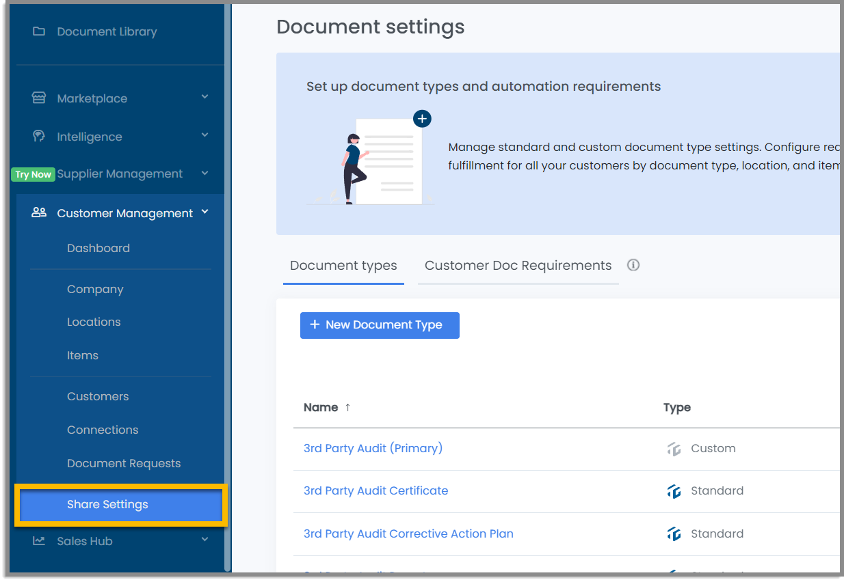Open the Intelligence menu
The image size is (844, 582).
point(90,137)
